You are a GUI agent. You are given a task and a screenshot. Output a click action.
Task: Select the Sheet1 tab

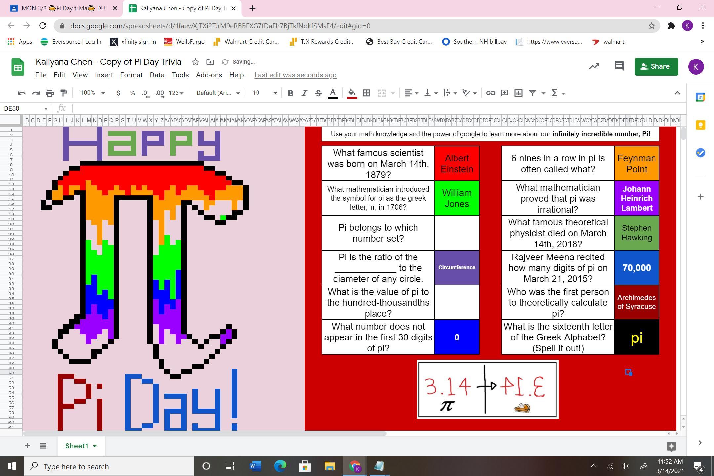pos(77,446)
